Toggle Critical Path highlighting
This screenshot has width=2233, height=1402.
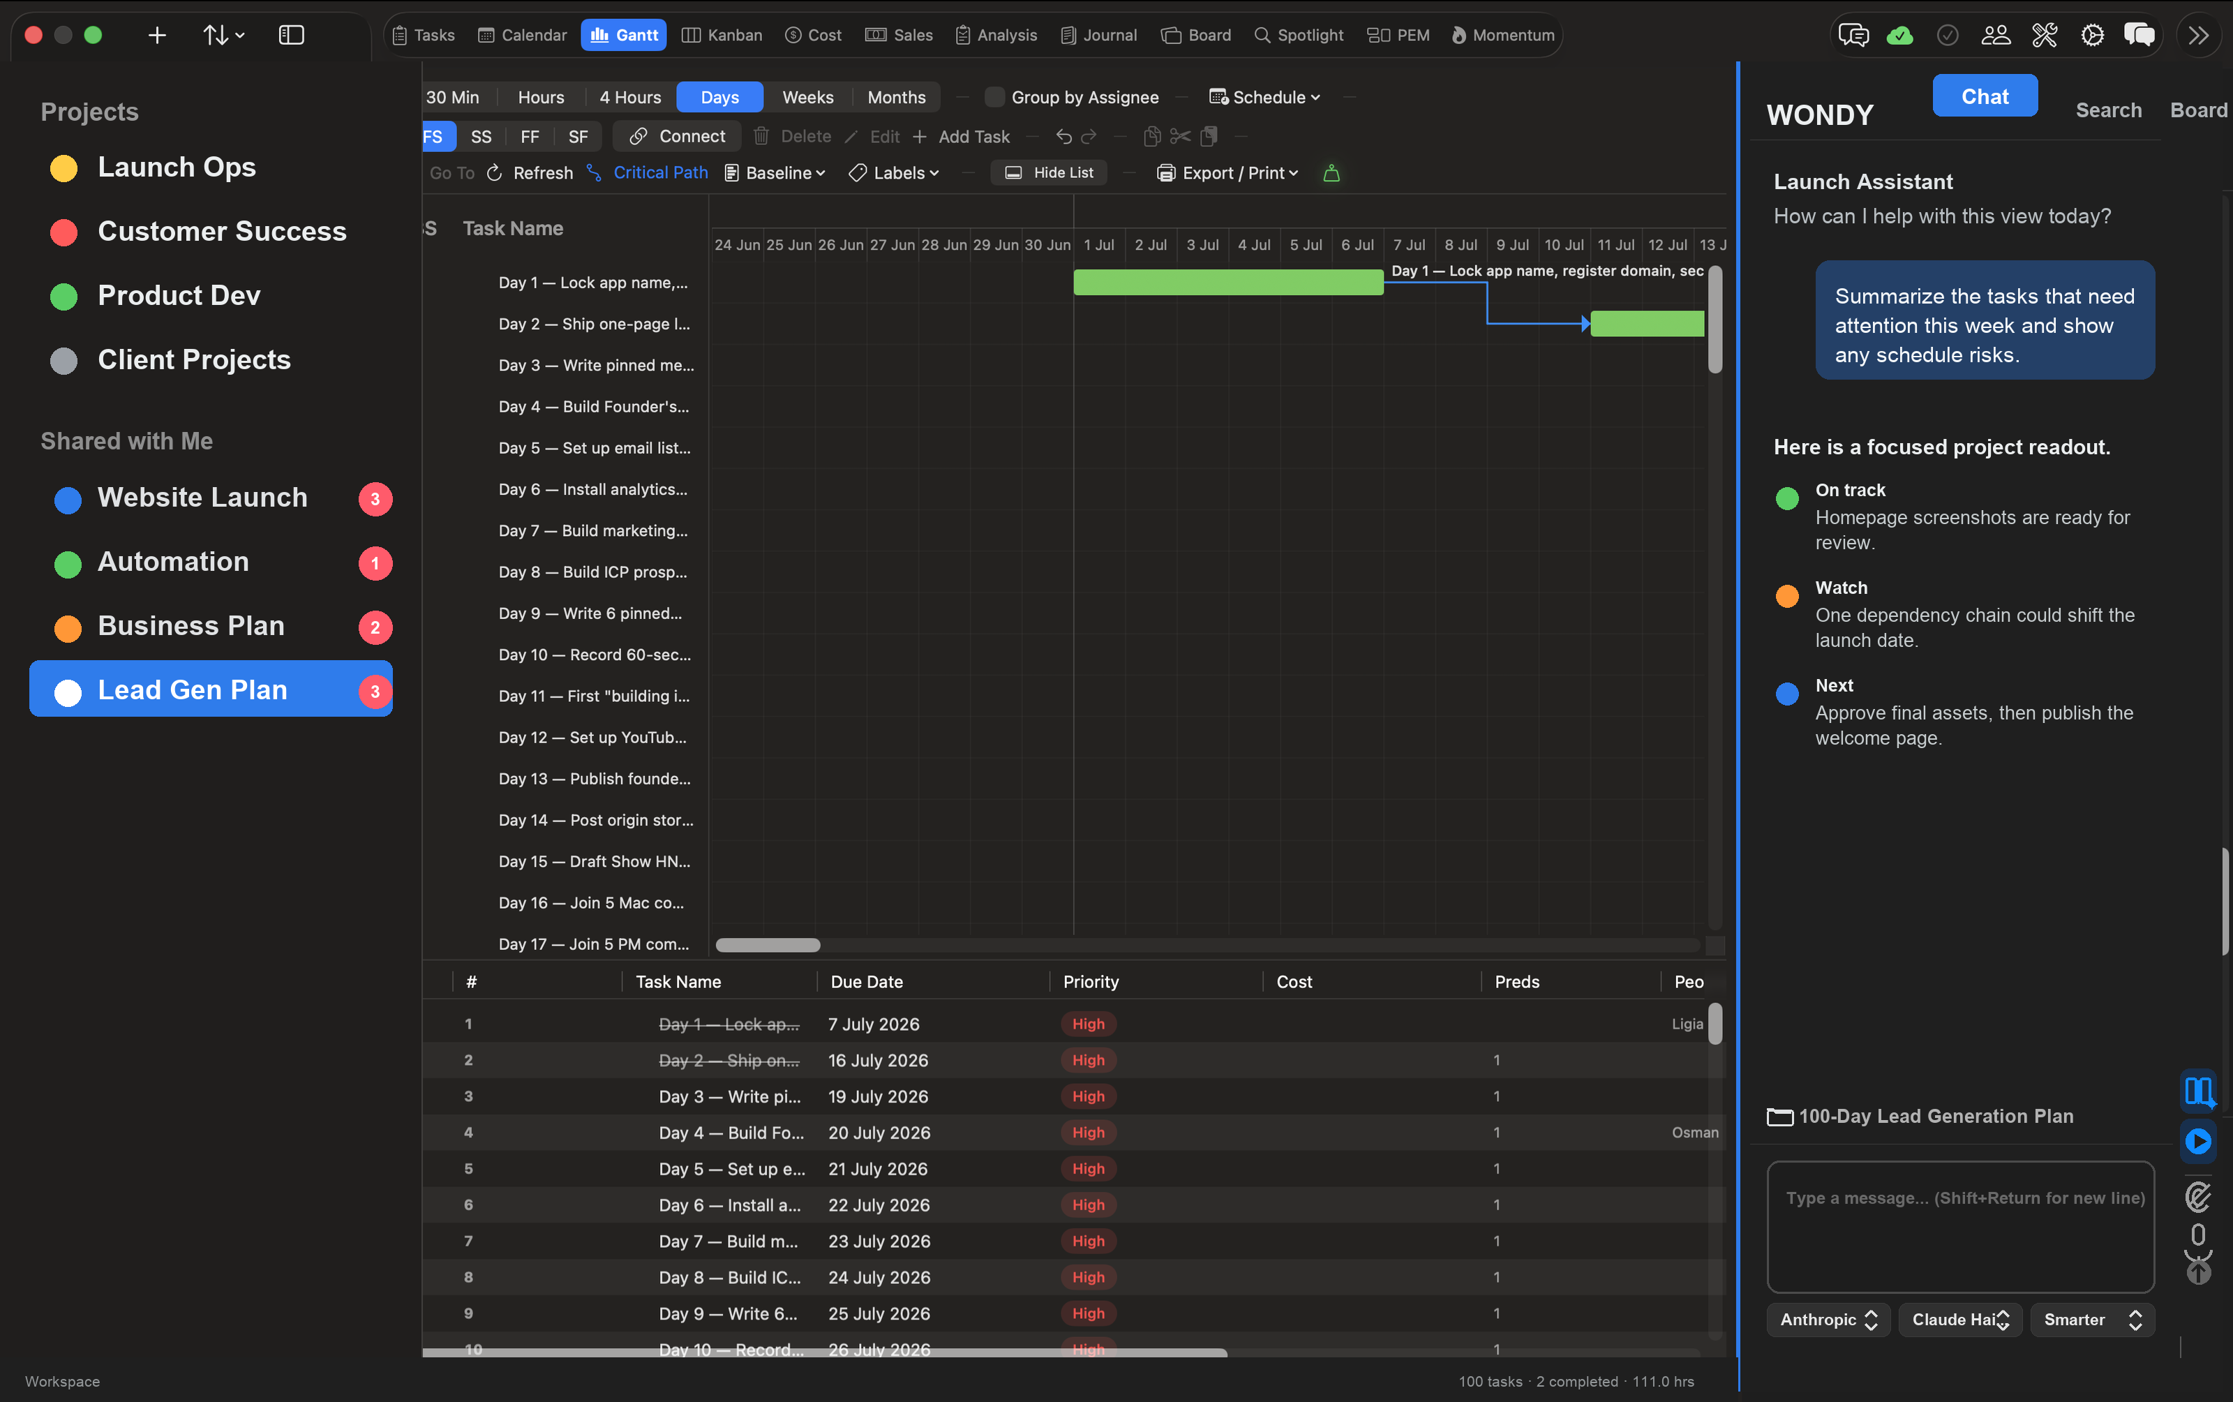[647, 172]
